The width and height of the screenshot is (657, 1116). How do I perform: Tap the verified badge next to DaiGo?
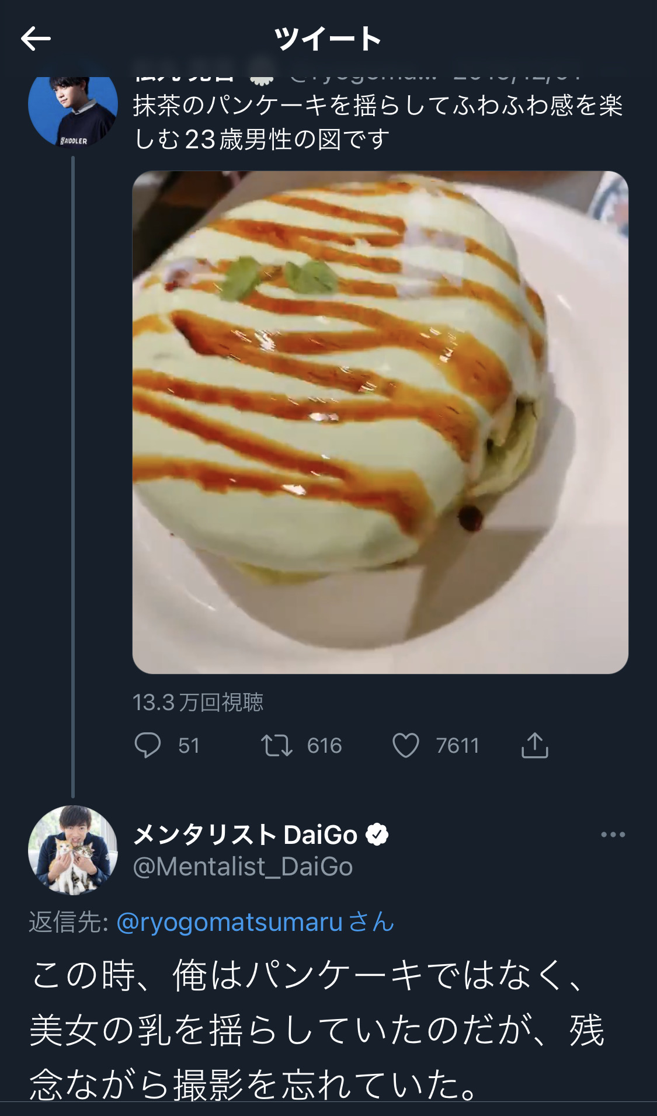(377, 835)
